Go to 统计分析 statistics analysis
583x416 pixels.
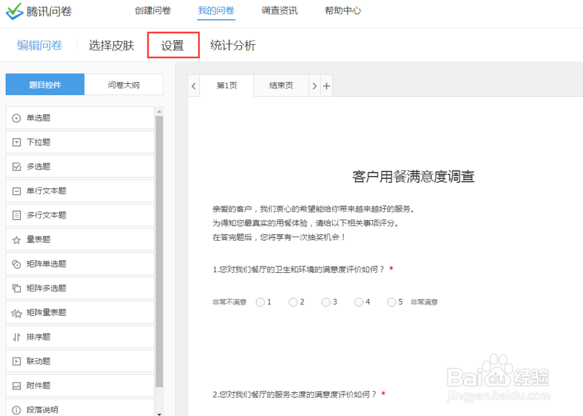(233, 45)
